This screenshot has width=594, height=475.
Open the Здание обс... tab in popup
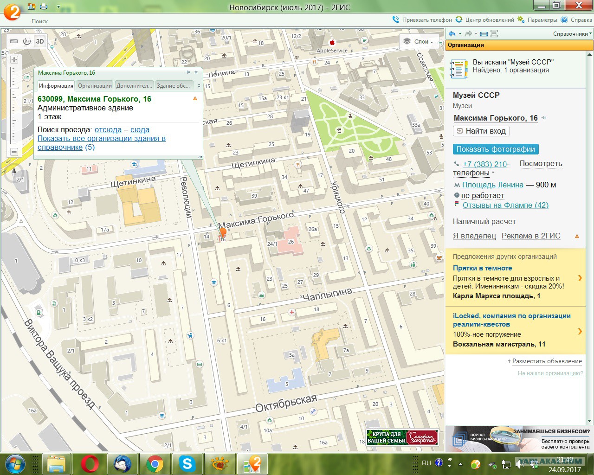pyautogui.click(x=173, y=85)
